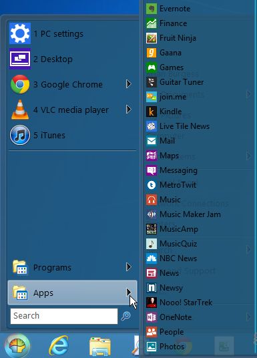Open File Explorer from the taskbar
The width and height of the screenshot is (257, 358).
coord(100,347)
